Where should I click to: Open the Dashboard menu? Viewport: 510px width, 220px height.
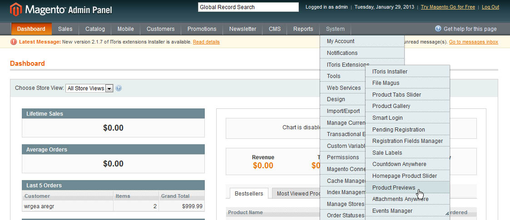[x=31, y=29]
